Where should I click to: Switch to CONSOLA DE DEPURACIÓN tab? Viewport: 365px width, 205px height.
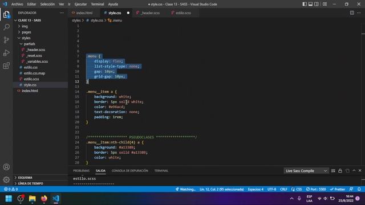129,171
